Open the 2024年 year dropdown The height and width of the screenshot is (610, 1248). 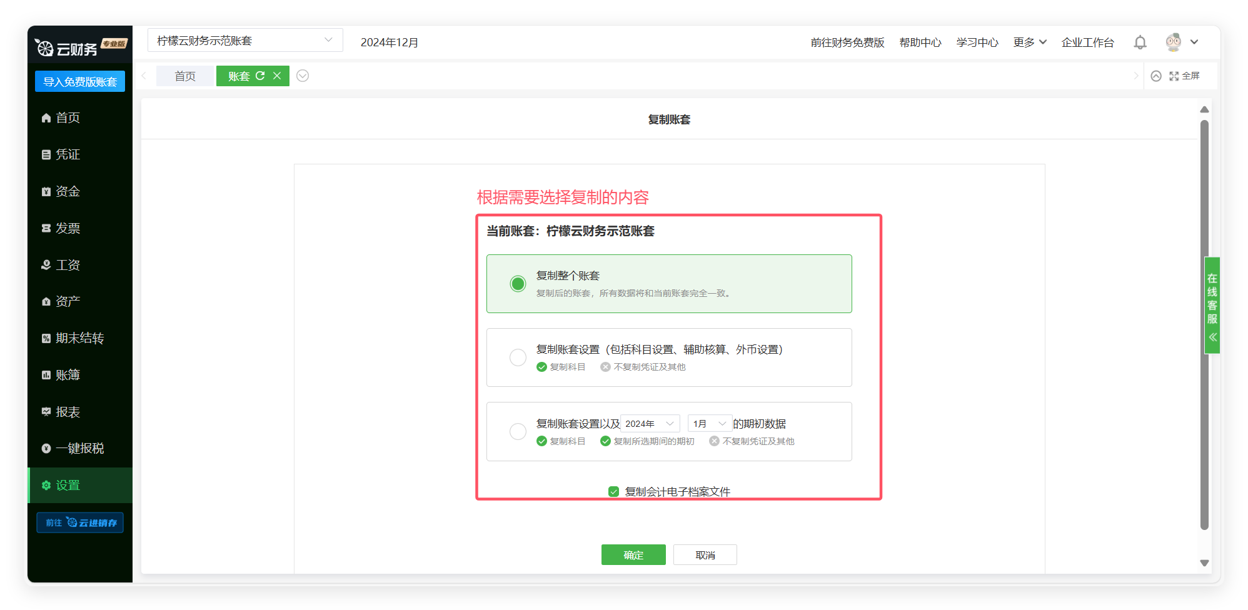coord(650,424)
